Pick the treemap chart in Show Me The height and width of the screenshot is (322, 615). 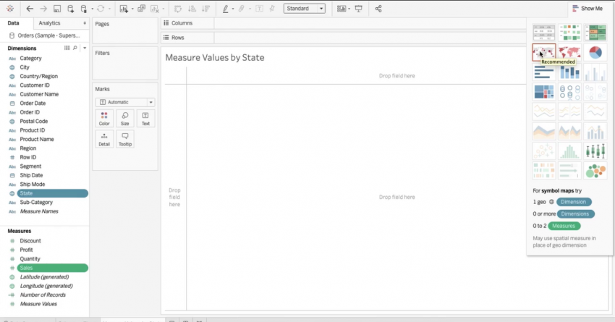point(544,92)
